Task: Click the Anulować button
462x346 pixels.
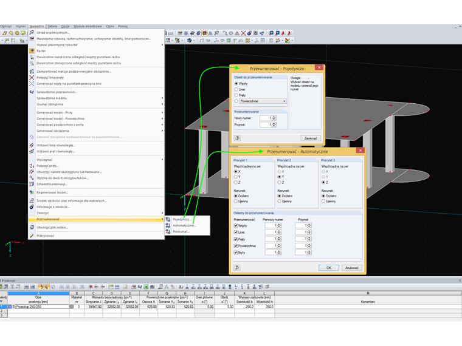Action: tap(352, 268)
